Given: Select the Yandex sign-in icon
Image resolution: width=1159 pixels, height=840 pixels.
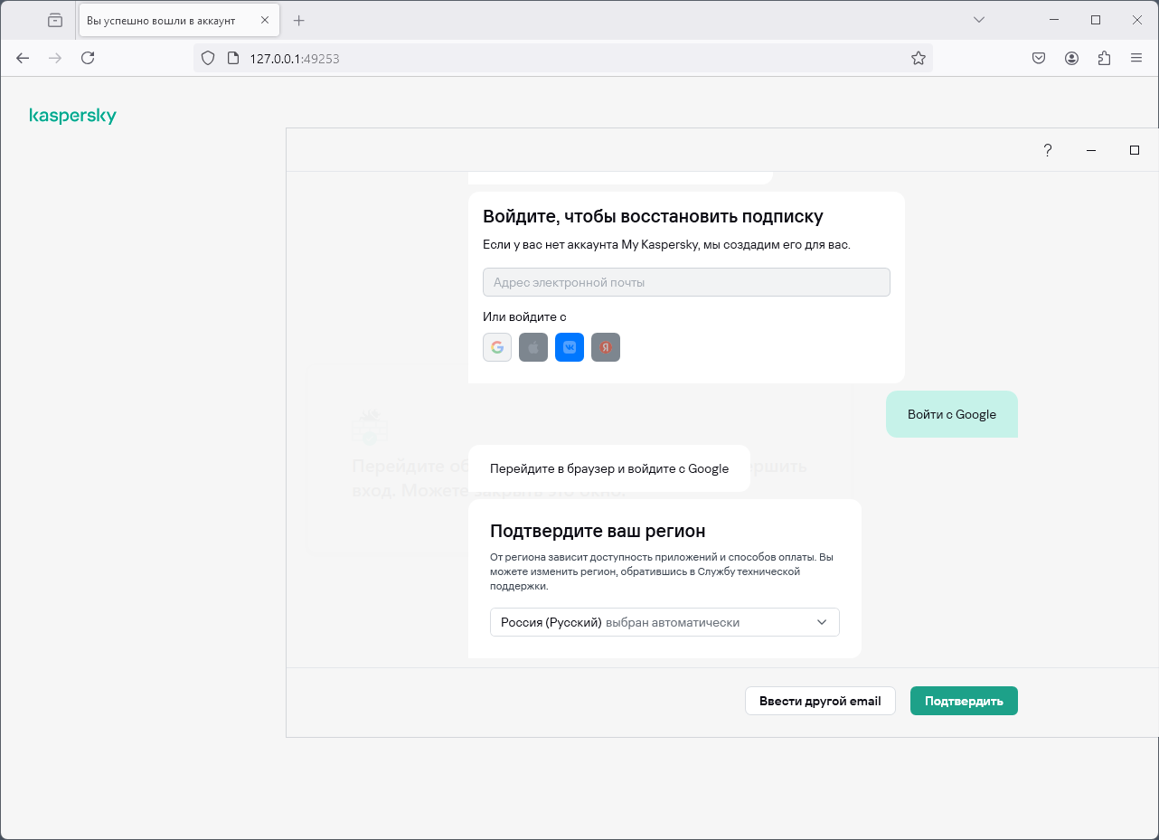Looking at the screenshot, I should [x=606, y=347].
